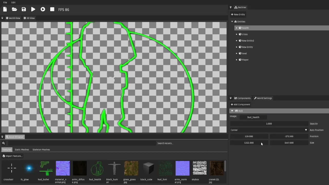
Task: Click the health entity cube icon
Action: tap(240, 28)
